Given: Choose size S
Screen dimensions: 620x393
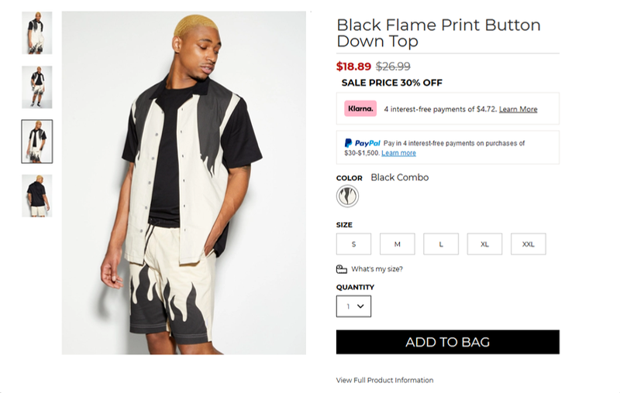Looking at the screenshot, I should 353,244.
